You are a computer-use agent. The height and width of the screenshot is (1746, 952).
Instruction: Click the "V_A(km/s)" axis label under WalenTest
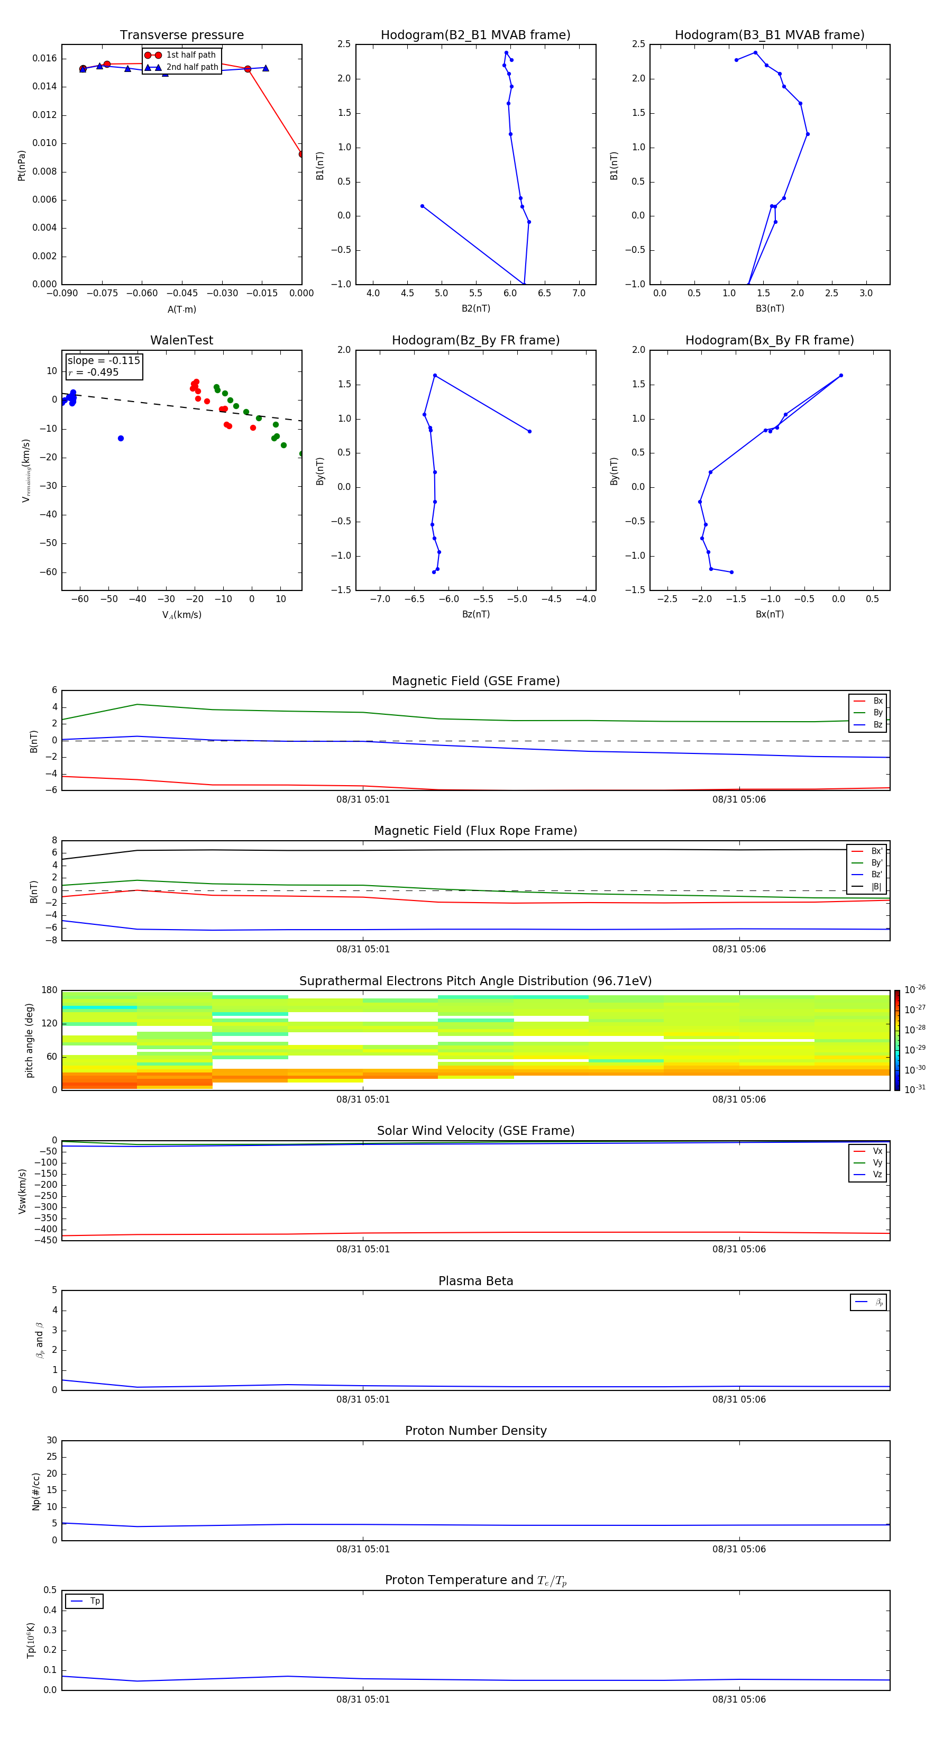181,615
